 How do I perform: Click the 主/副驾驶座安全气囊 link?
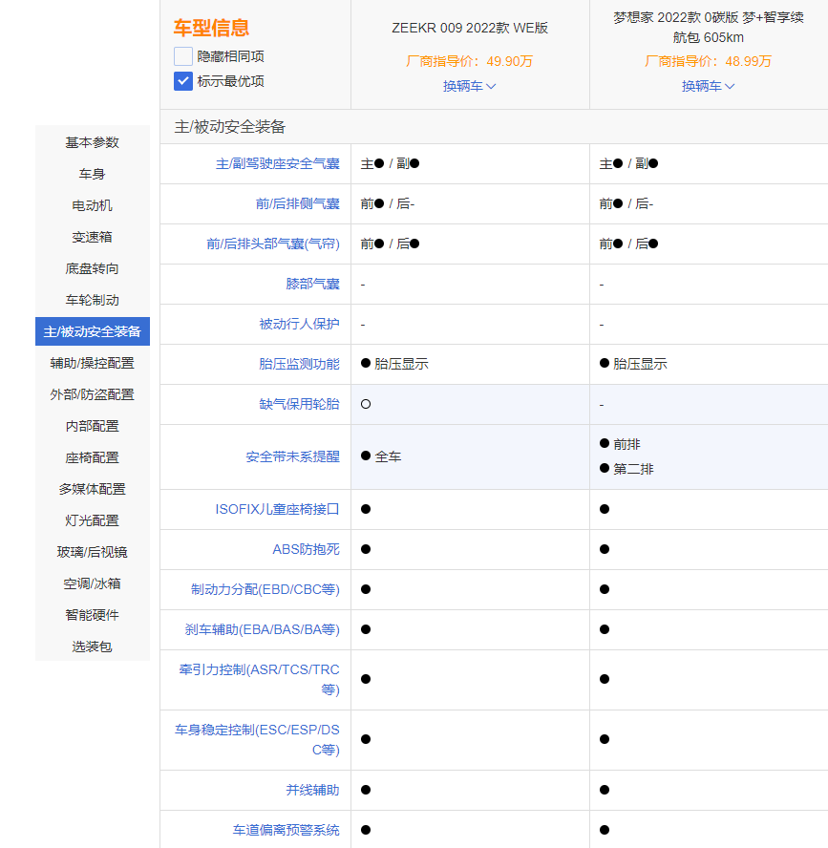click(277, 164)
